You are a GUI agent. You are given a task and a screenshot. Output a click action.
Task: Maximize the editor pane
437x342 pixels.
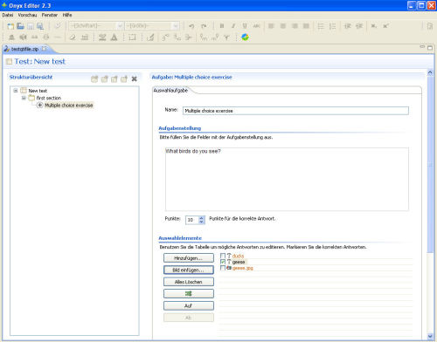click(x=430, y=47)
